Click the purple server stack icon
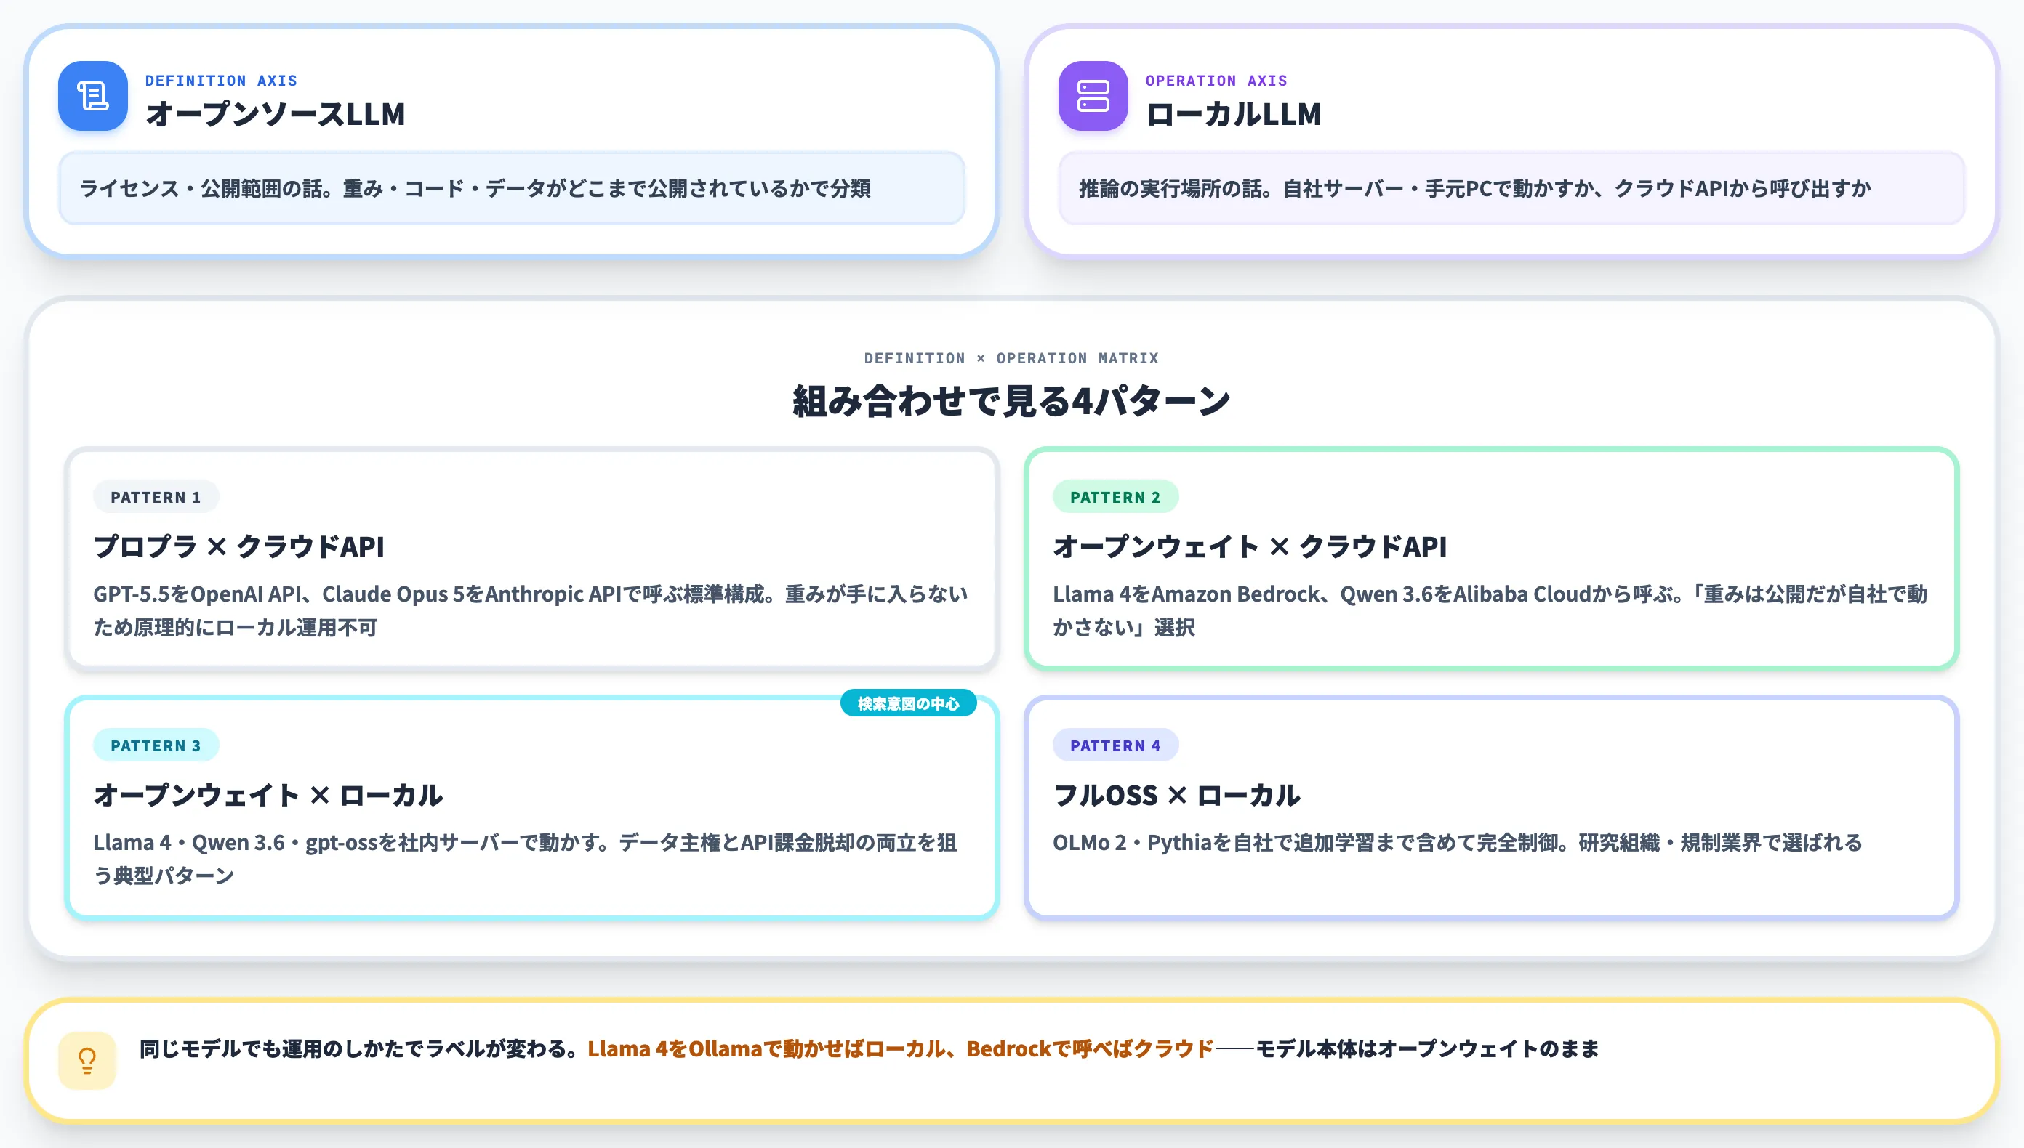Viewport: 2024px width, 1148px height. point(1093,96)
